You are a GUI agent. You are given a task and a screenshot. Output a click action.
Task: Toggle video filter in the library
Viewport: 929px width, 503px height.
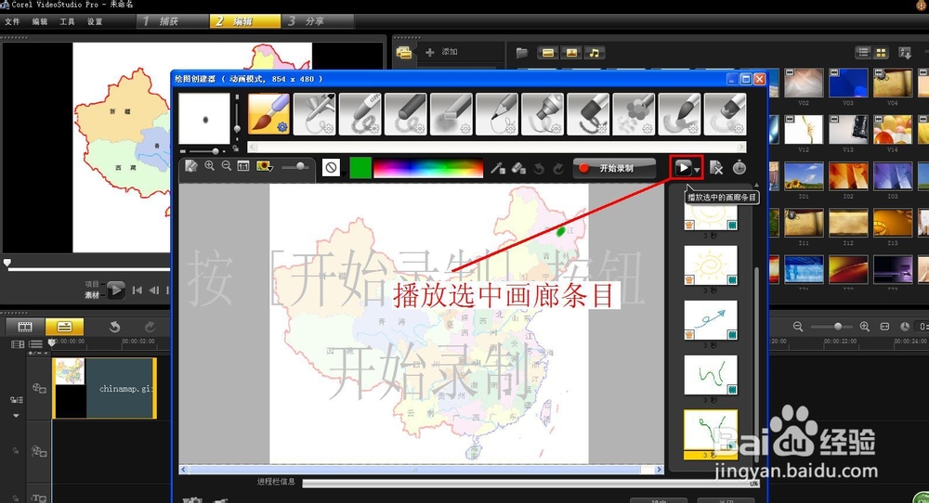click(x=548, y=53)
